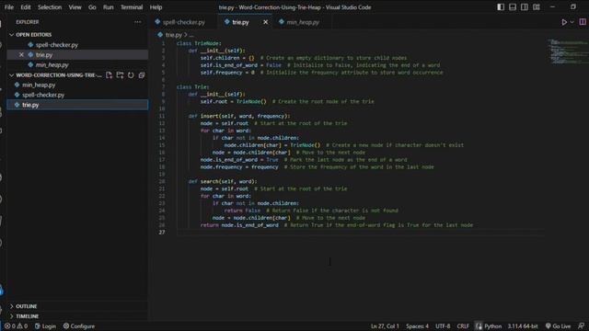Change end of line sequence CRLF
The height and width of the screenshot is (331, 589).
(463, 326)
